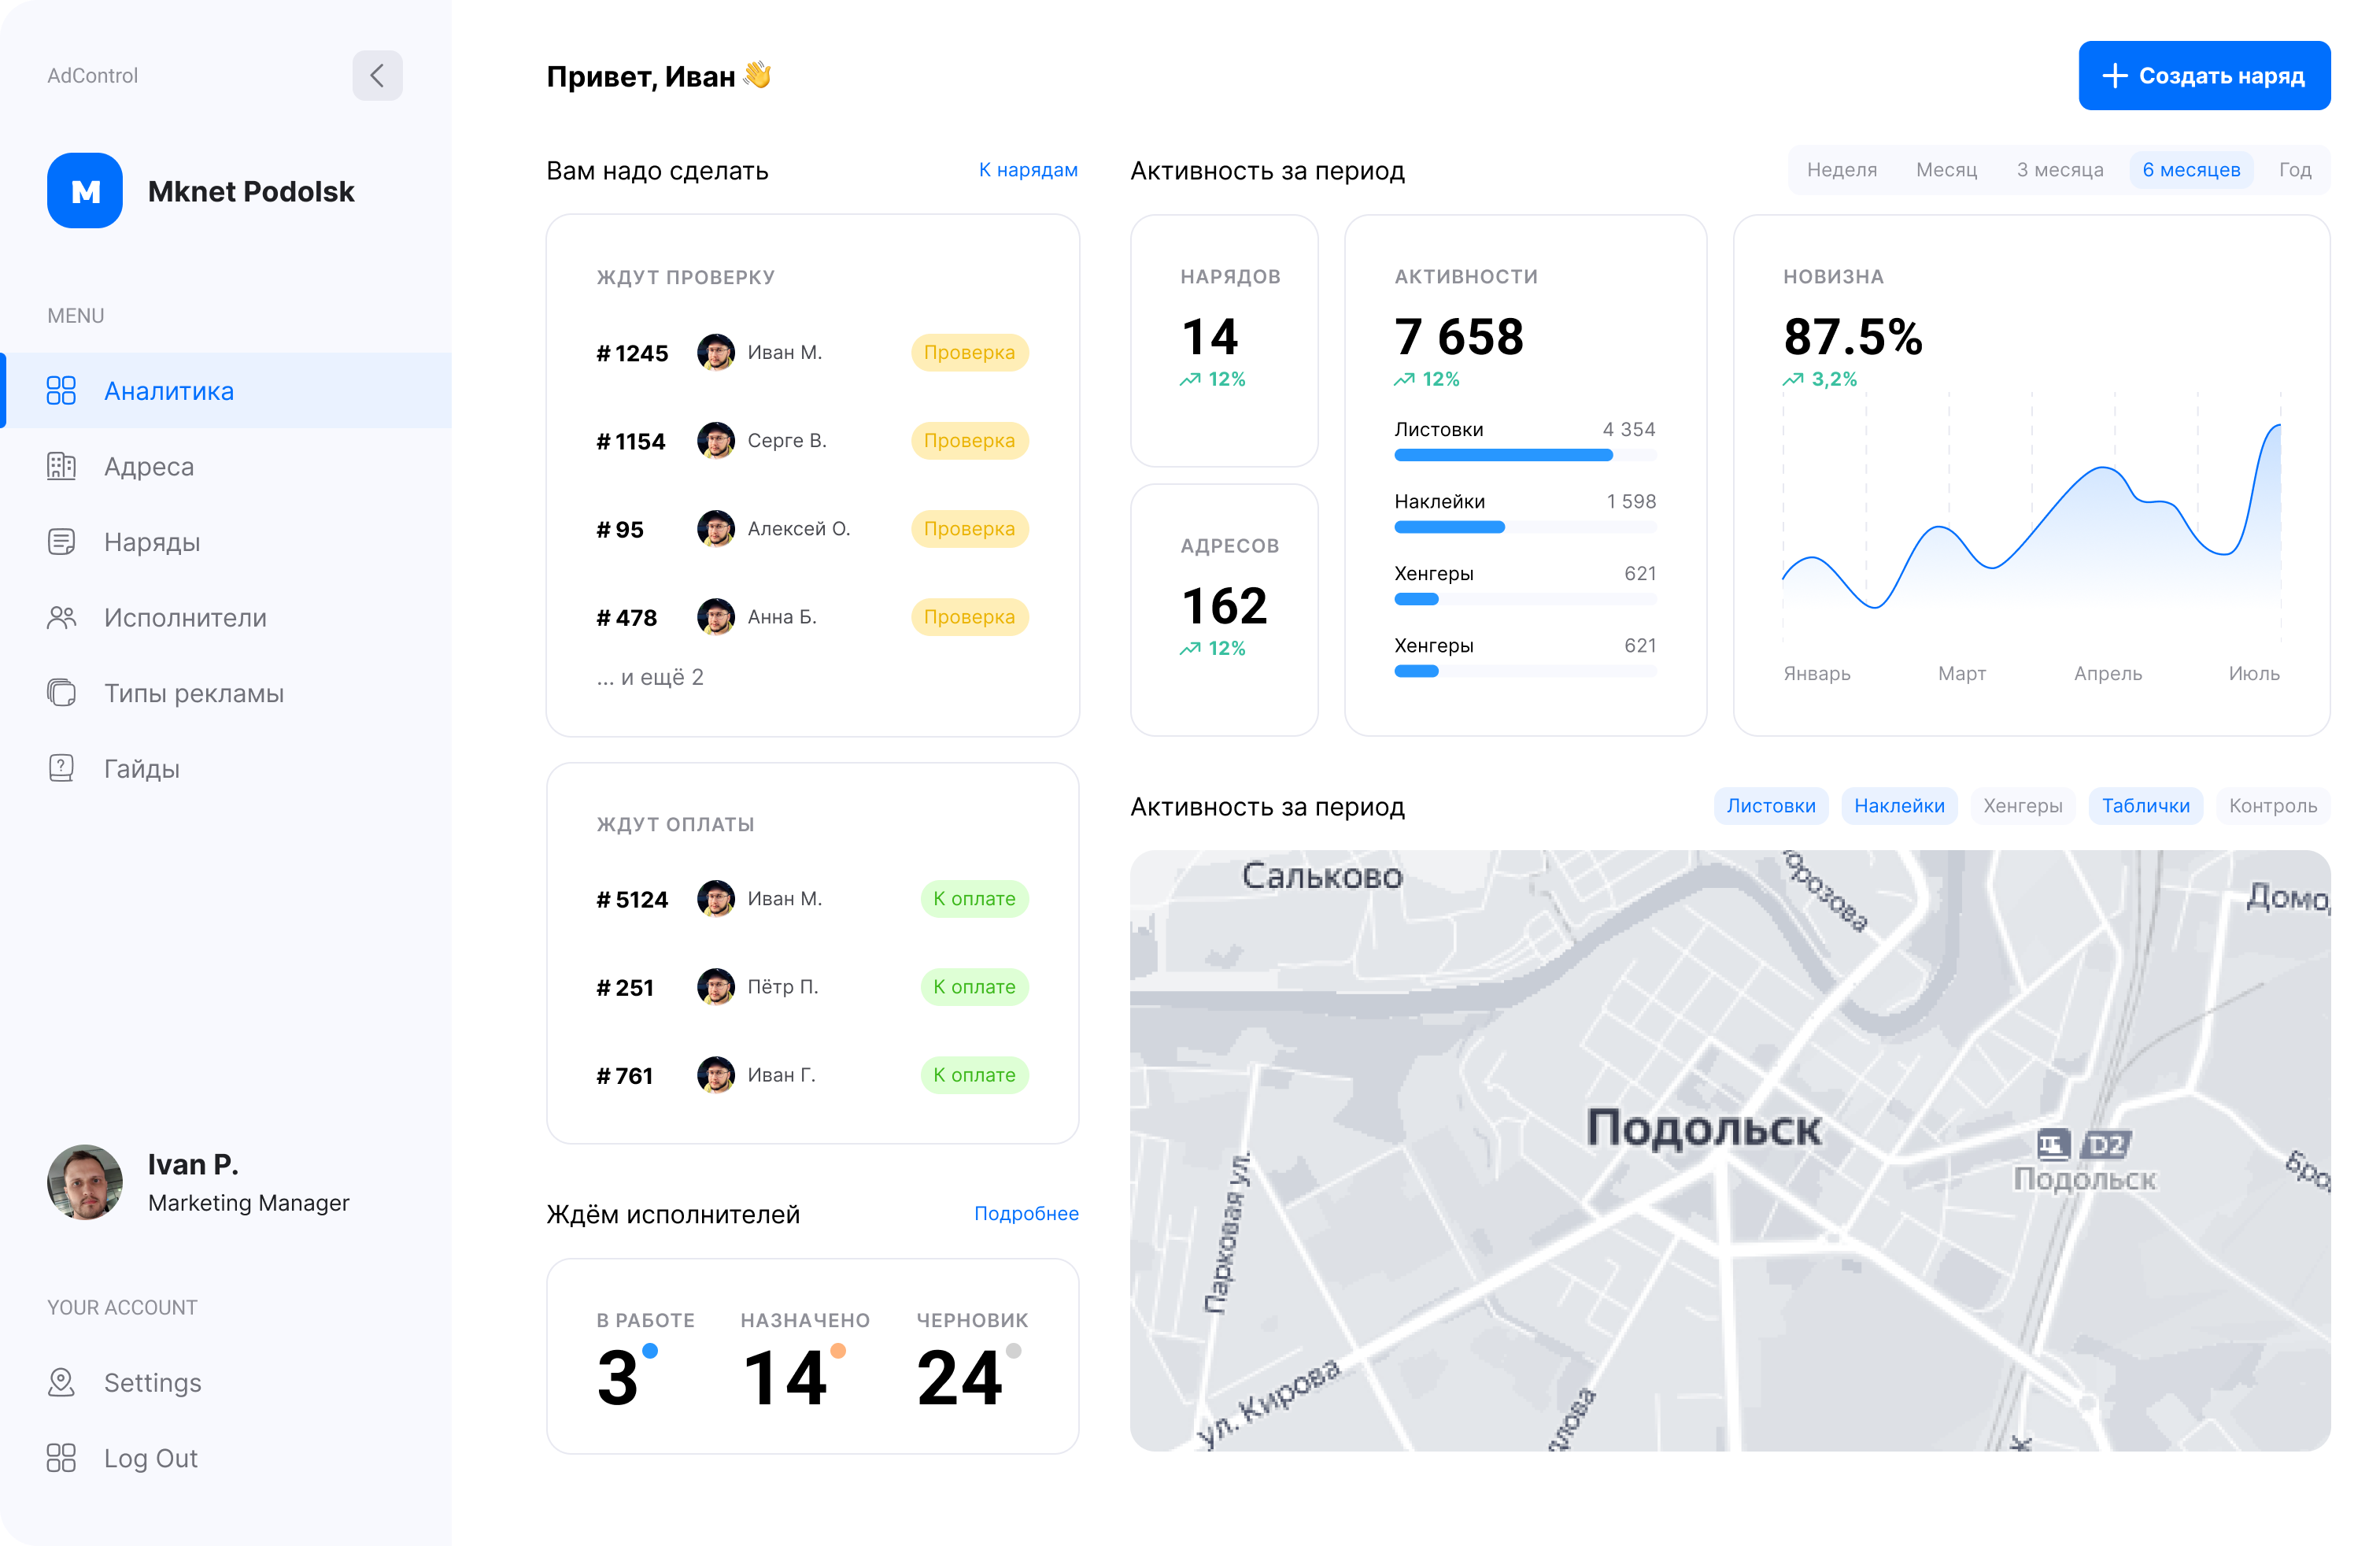Click the trend arrow under Адресов 162

pyautogui.click(x=1189, y=649)
